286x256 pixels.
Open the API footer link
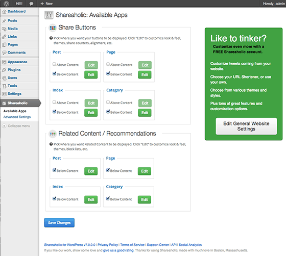click(174, 245)
